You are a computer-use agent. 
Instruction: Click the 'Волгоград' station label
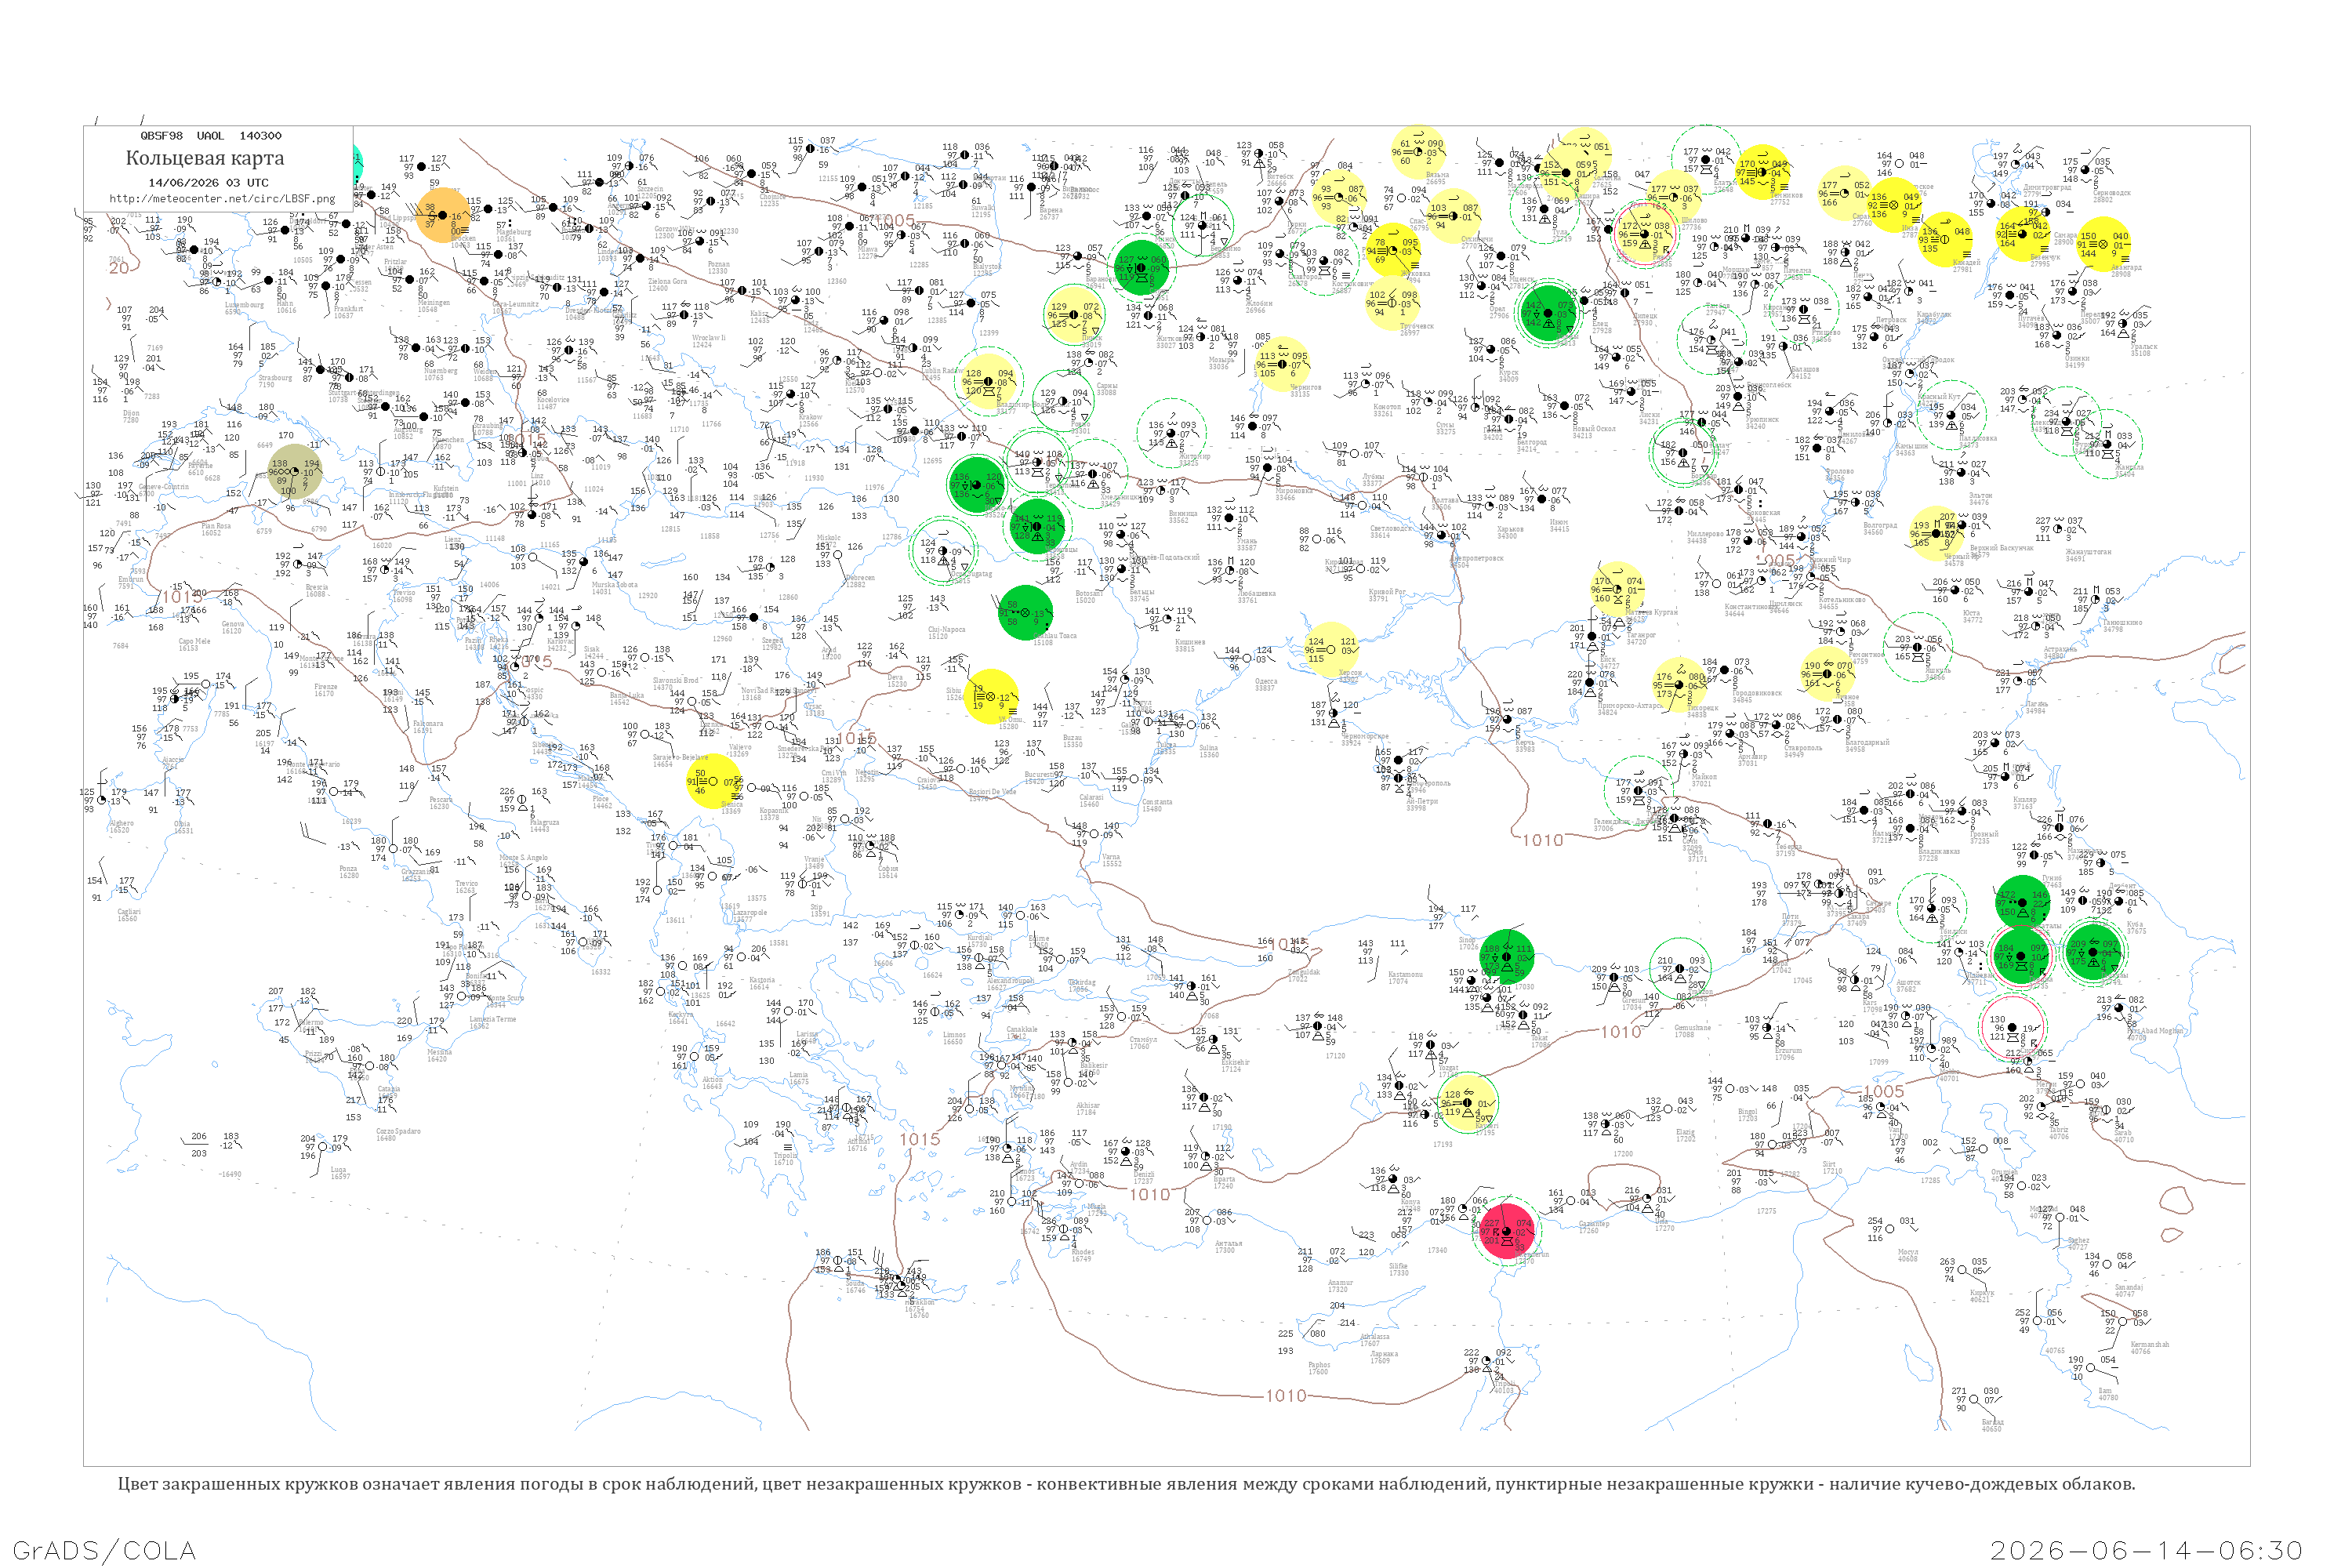pyautogui.click(x=1880, y=525)
